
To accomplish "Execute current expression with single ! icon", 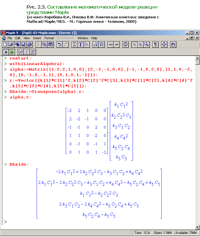I will pyautogui.click(x=27, y=52).
